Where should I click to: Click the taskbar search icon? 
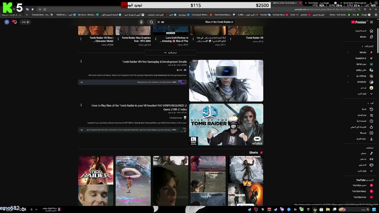click(x=368, y=209)
